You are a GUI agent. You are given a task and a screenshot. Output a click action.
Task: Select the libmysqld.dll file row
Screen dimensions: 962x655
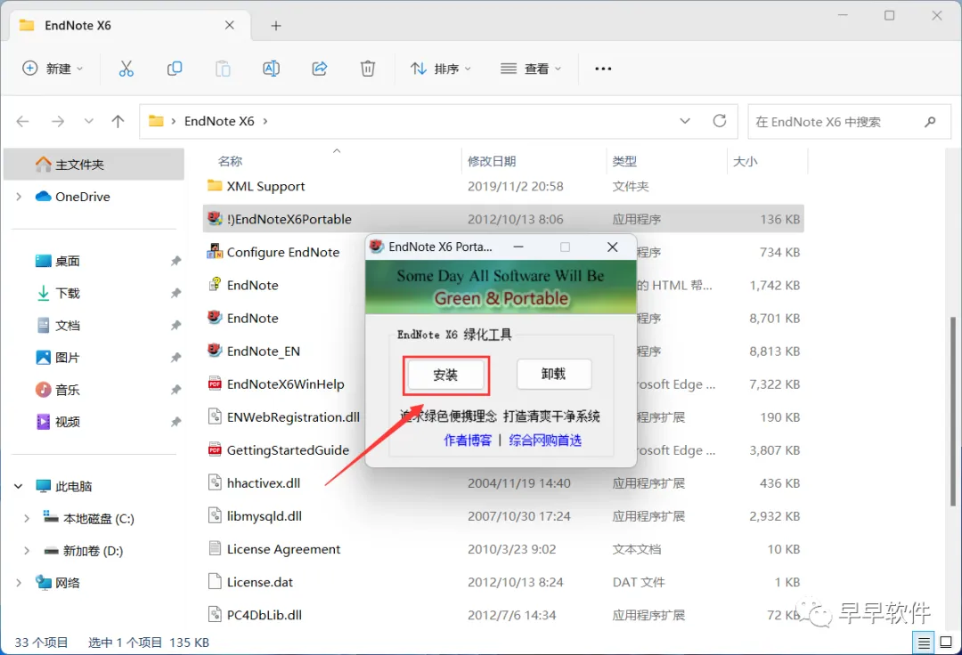tap(503, 516)
